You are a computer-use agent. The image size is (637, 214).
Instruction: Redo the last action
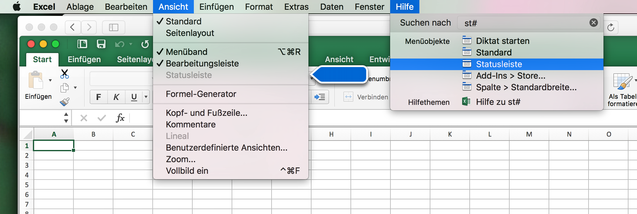tap(145, 45)
